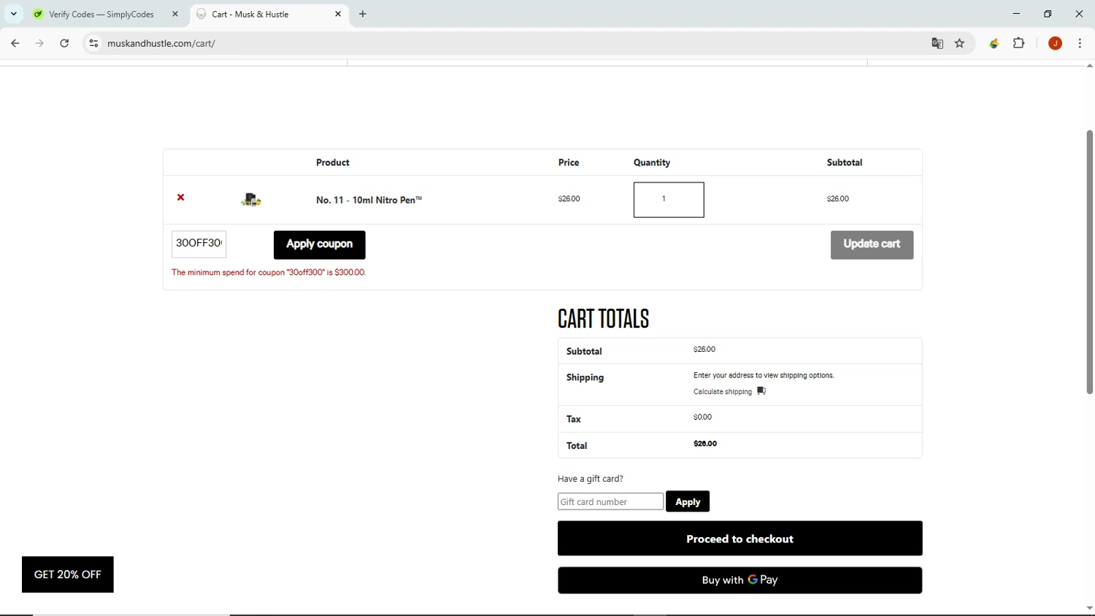This screenshot has height=616, width=1095.
Task: Go back to previous page
Action: pos(15,43)
